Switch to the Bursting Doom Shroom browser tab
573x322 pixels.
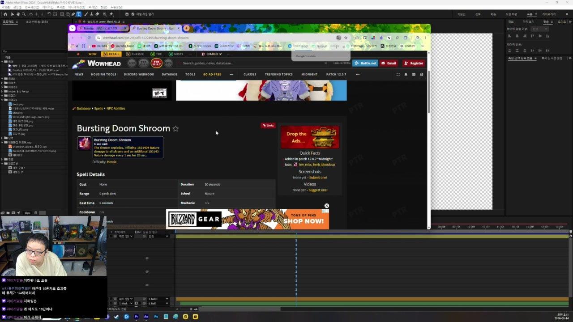(155, 28)
